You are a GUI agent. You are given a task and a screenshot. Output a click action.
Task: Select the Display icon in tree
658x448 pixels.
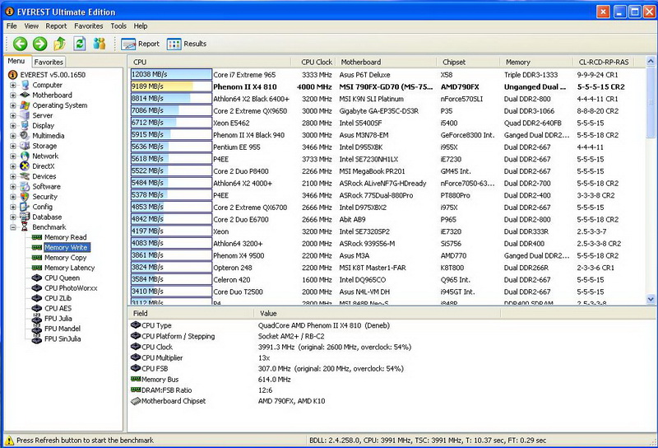[25, 125]
